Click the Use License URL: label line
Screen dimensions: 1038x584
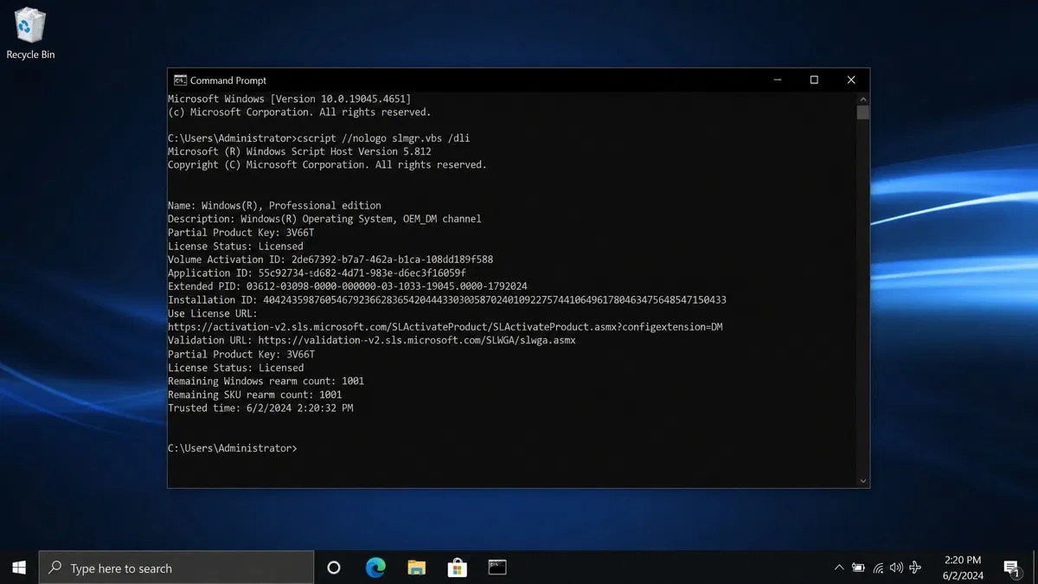pyautogui.click(x=212, y=314)
